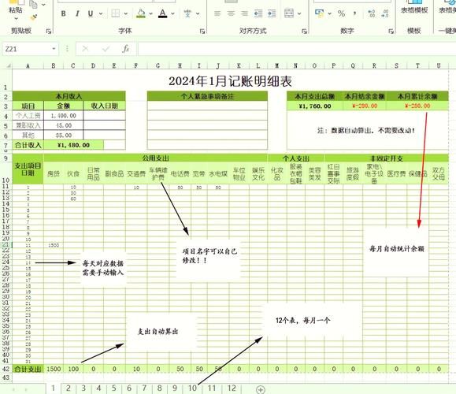Open the accounting format dropdown arrow
The height and width of the screenshot is (394, 456).
pyautogui.click(x=329, y=13)
